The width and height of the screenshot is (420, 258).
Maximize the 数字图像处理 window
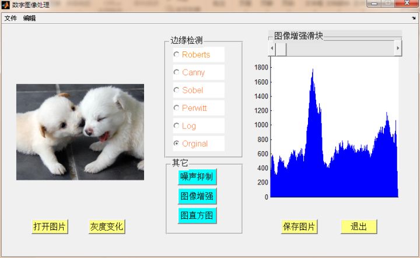pyautogui.click(x=387, y=4)
